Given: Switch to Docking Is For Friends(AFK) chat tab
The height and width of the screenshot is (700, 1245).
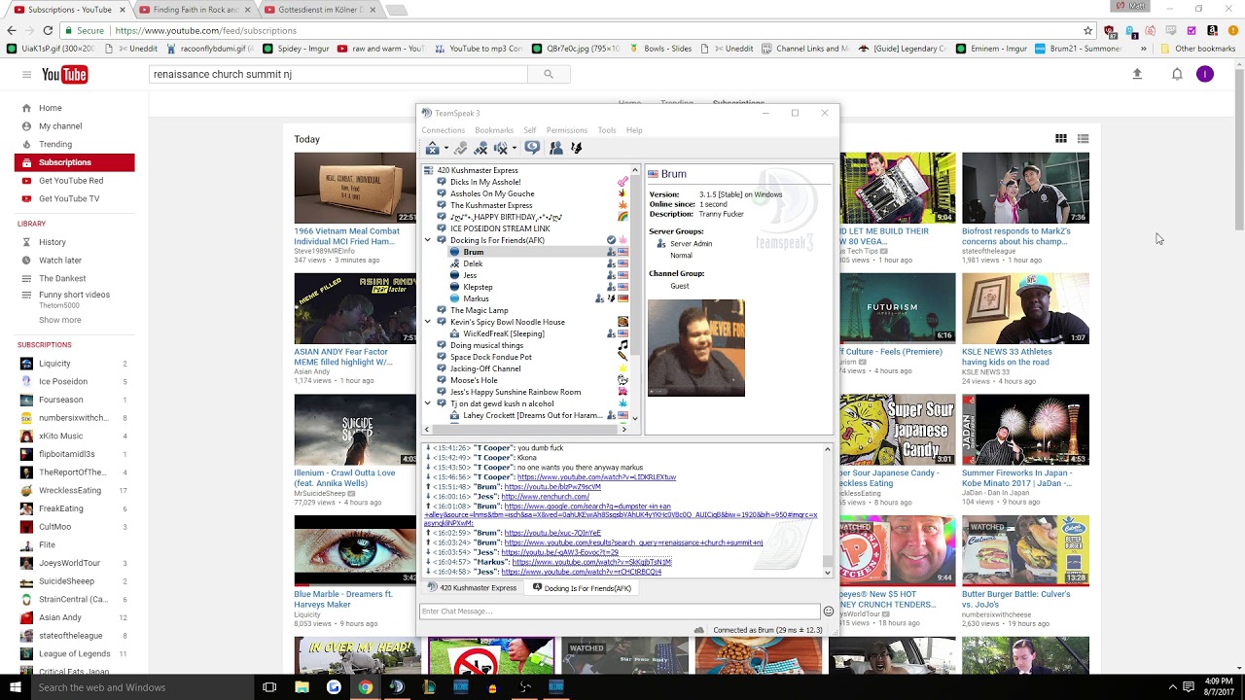Looking at the screenshot, I should point(582,588).
